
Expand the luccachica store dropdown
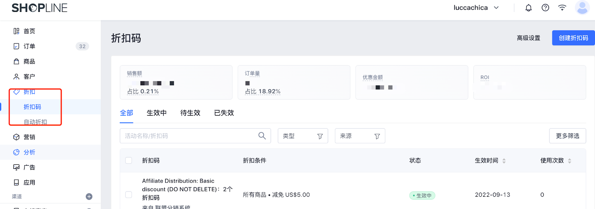pos(496,8)
